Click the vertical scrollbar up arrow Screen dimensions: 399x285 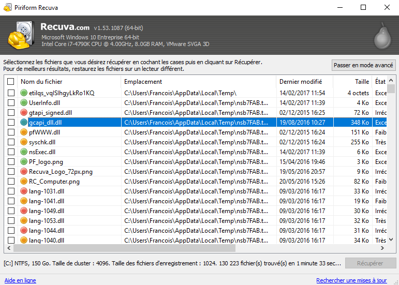[x=391, y=80]
